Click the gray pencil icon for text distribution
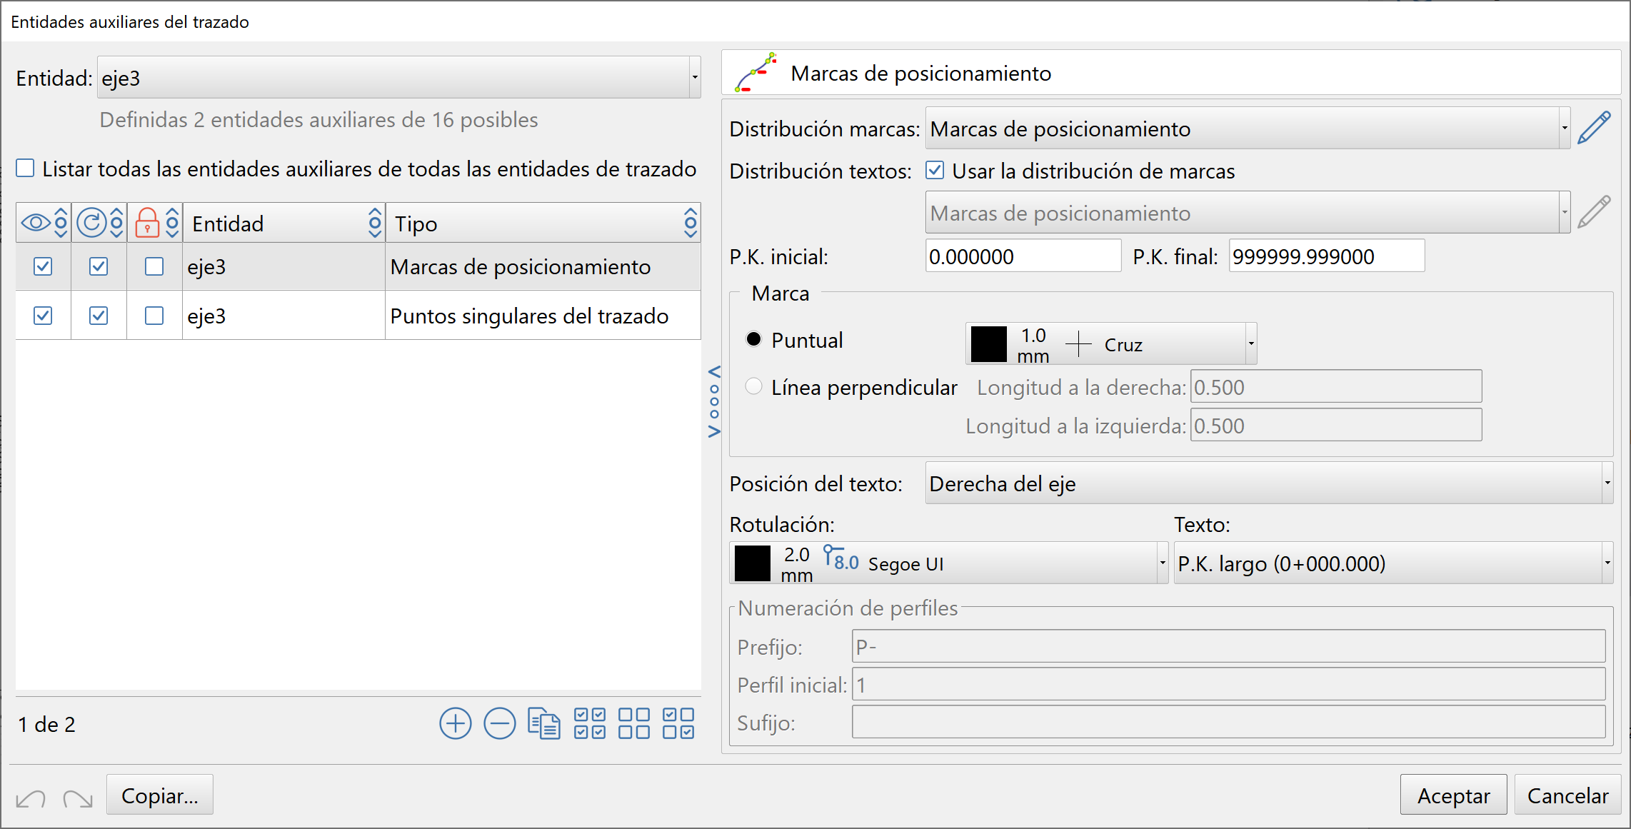This screenshot has width=1631, height=829. point(1594,213)
